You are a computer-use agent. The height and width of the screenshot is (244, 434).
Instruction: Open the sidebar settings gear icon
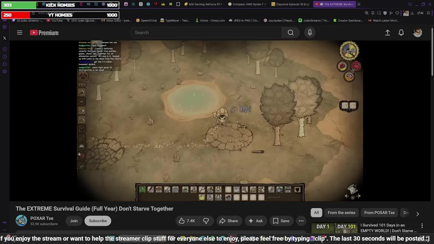[x=4, y=72]
